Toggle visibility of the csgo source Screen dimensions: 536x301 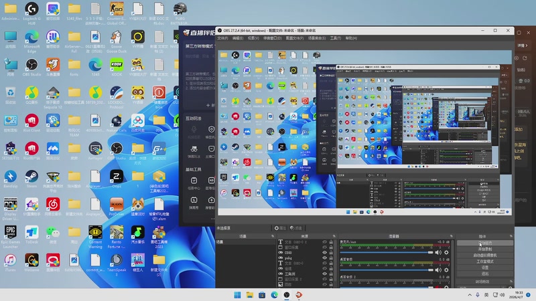[x=325, y=253]
